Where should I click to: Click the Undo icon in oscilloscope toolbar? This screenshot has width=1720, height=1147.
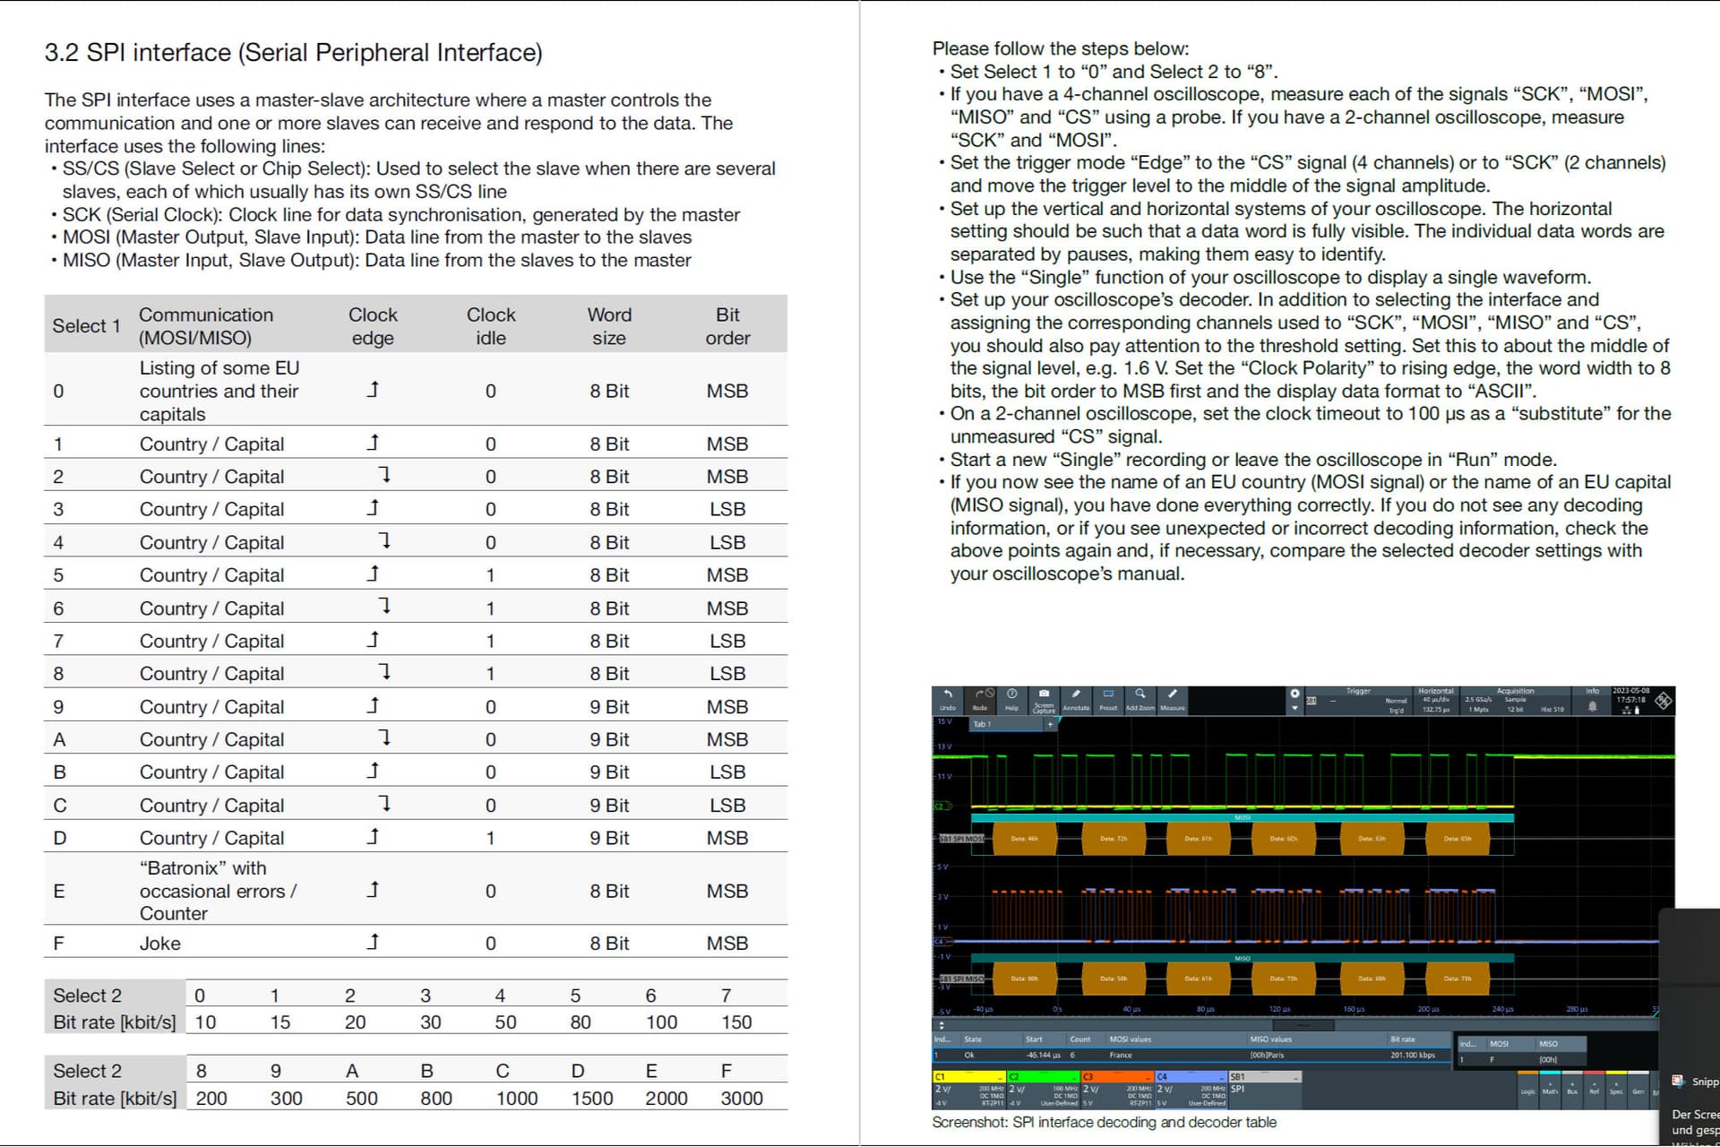[948, 698]
